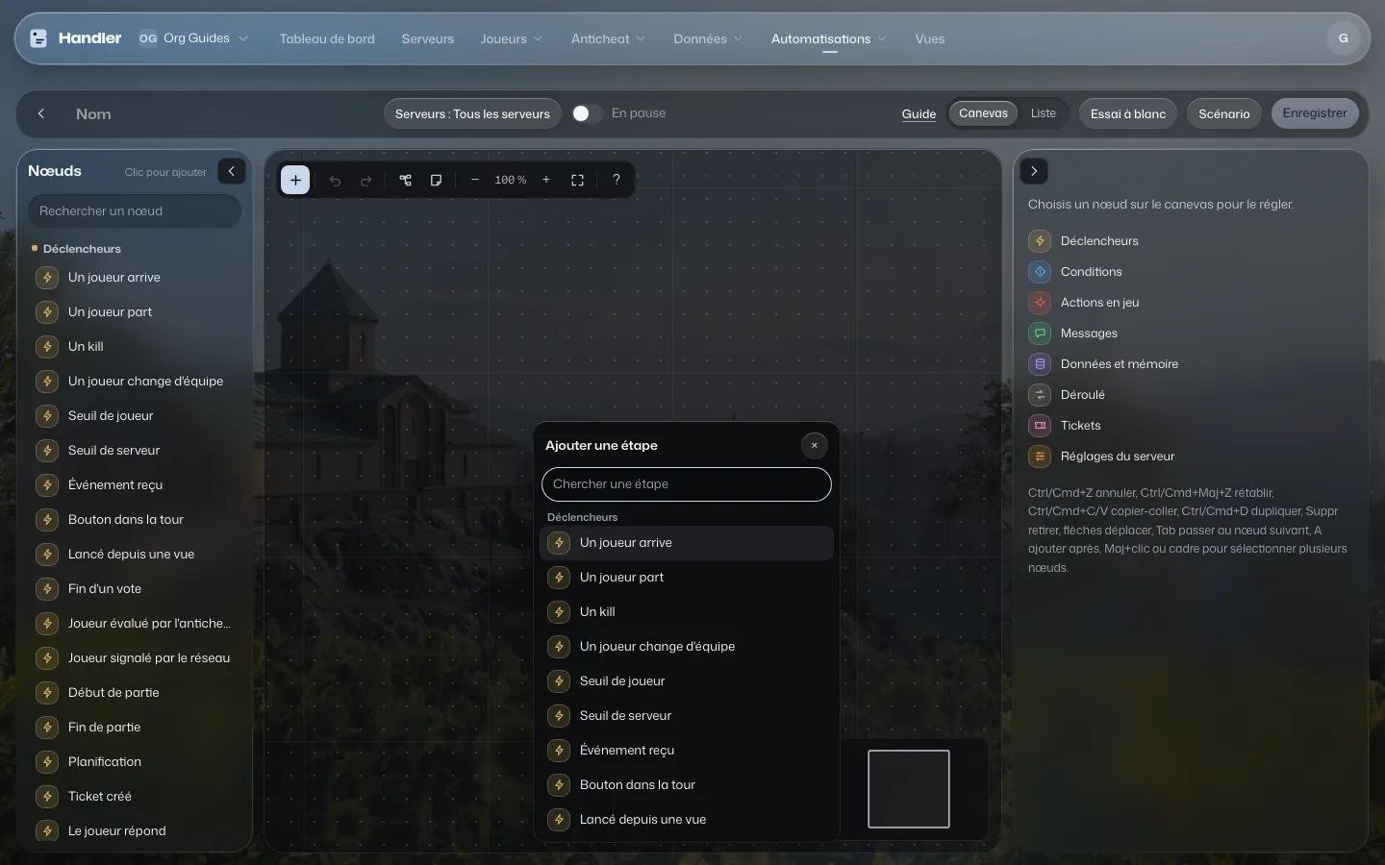Open canvas help question mark
The height and width of the screenshot is (865, 1385).
(x=617, y=180)
